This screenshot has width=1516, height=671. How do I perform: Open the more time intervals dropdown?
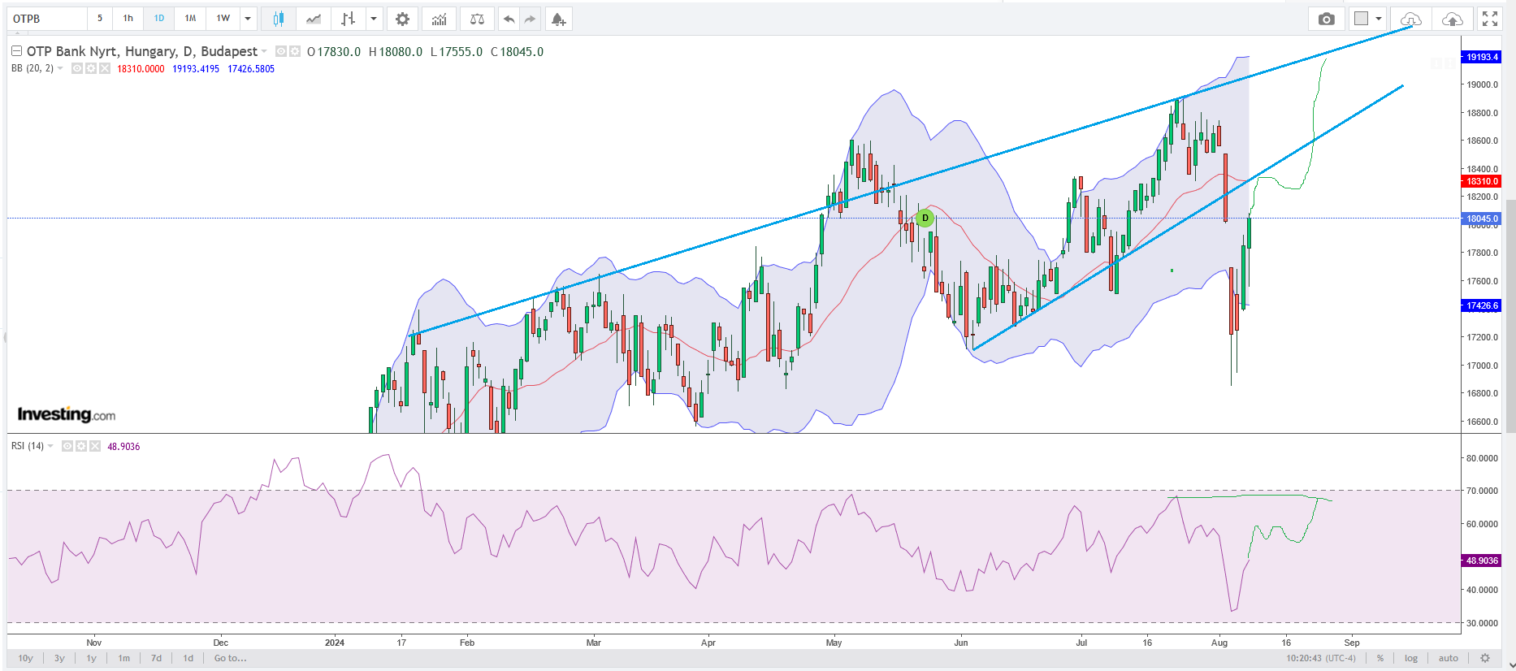[x=248, y=19]
